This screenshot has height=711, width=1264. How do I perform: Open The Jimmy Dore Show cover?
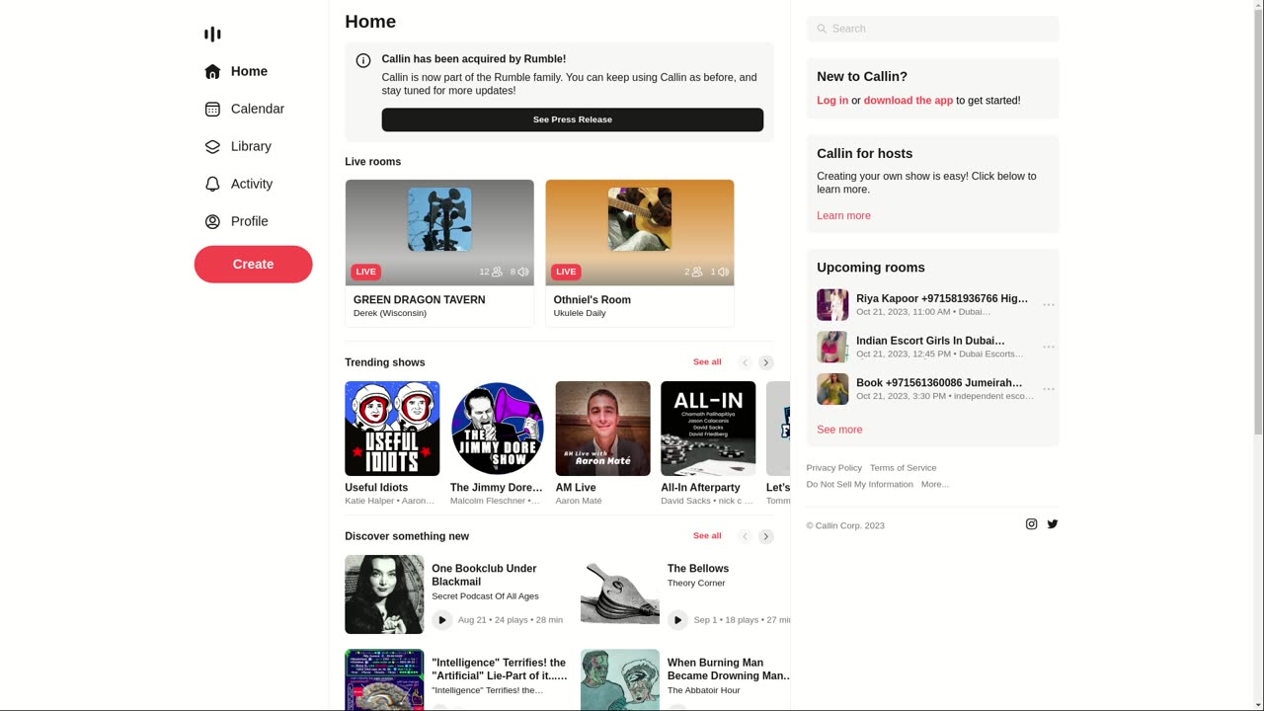pyautogui.click(x=498, y=429)
